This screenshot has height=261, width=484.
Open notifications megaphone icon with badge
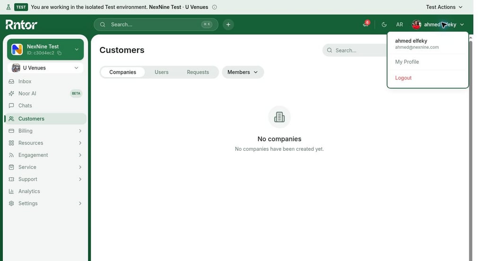point(366,24)
